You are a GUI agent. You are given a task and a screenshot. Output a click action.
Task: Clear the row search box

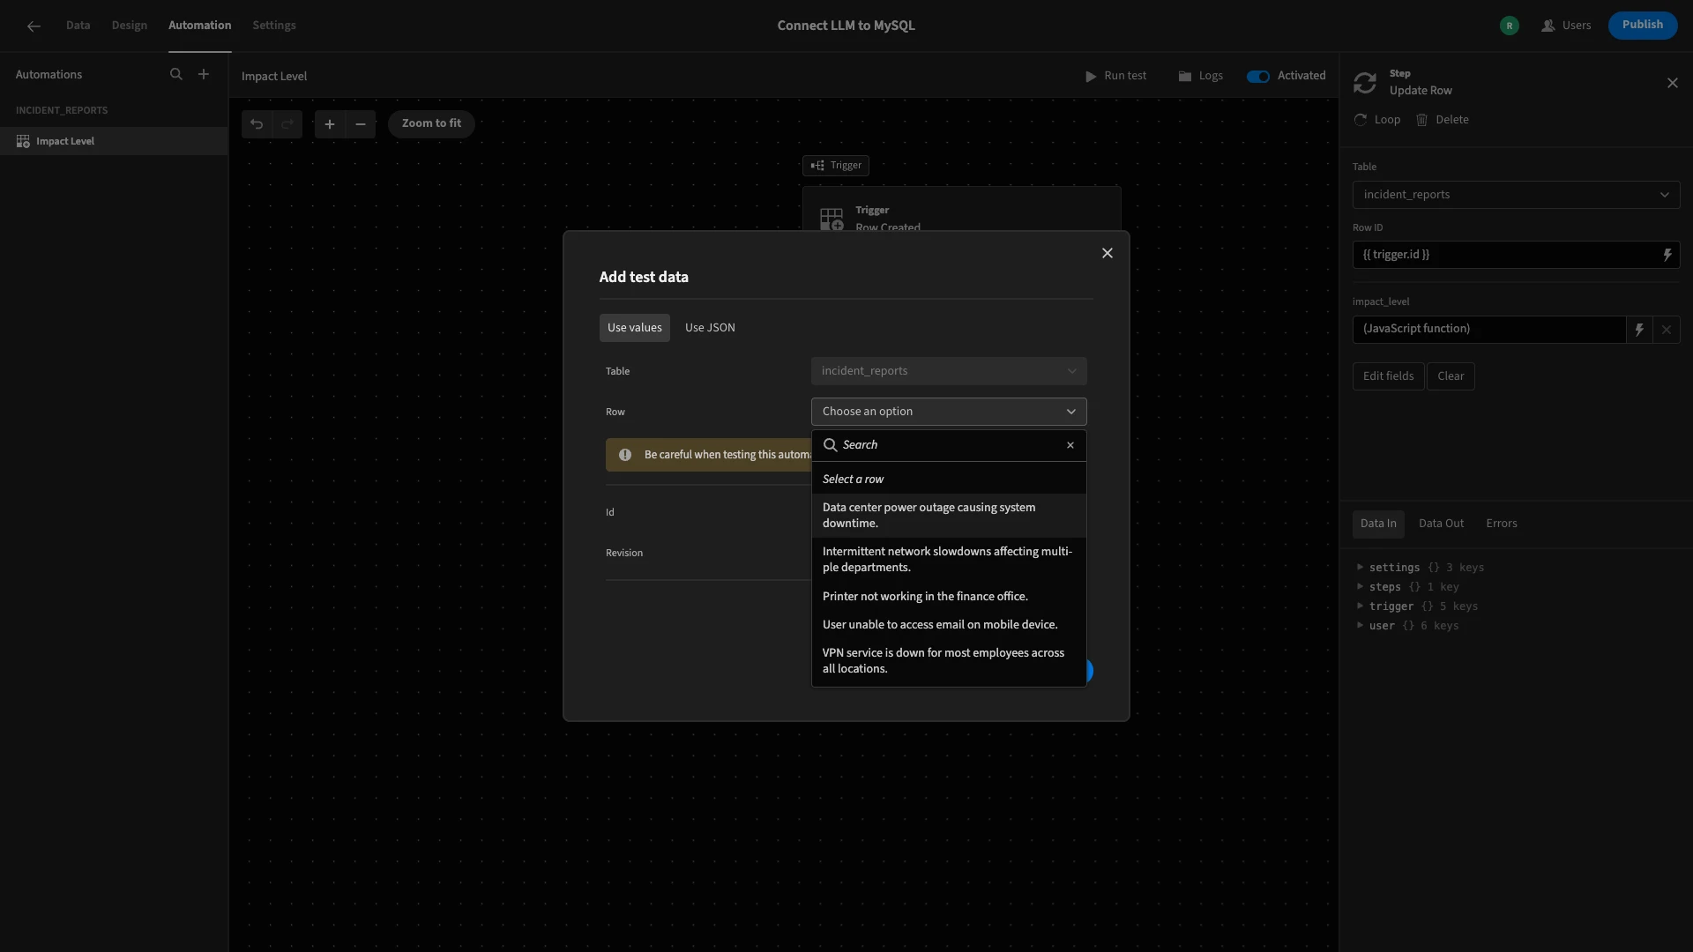click(1070, 445)
